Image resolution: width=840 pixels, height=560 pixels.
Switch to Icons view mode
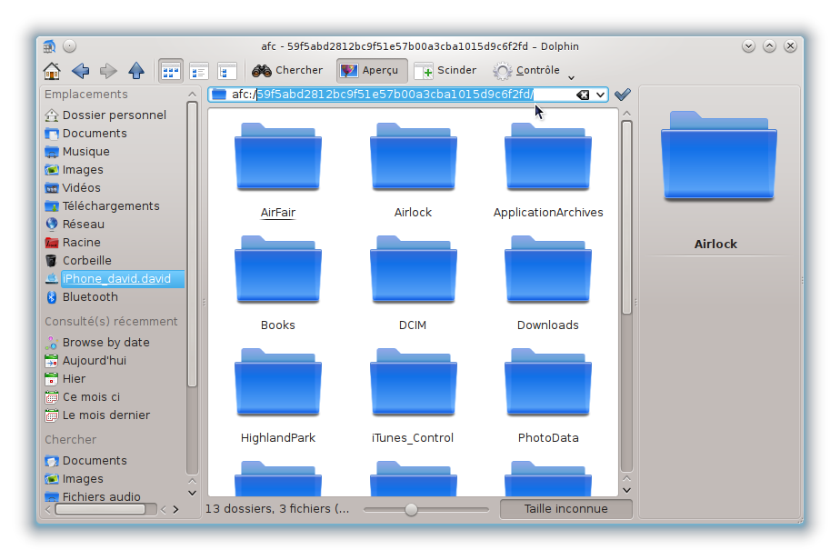(x=170, y=71)
